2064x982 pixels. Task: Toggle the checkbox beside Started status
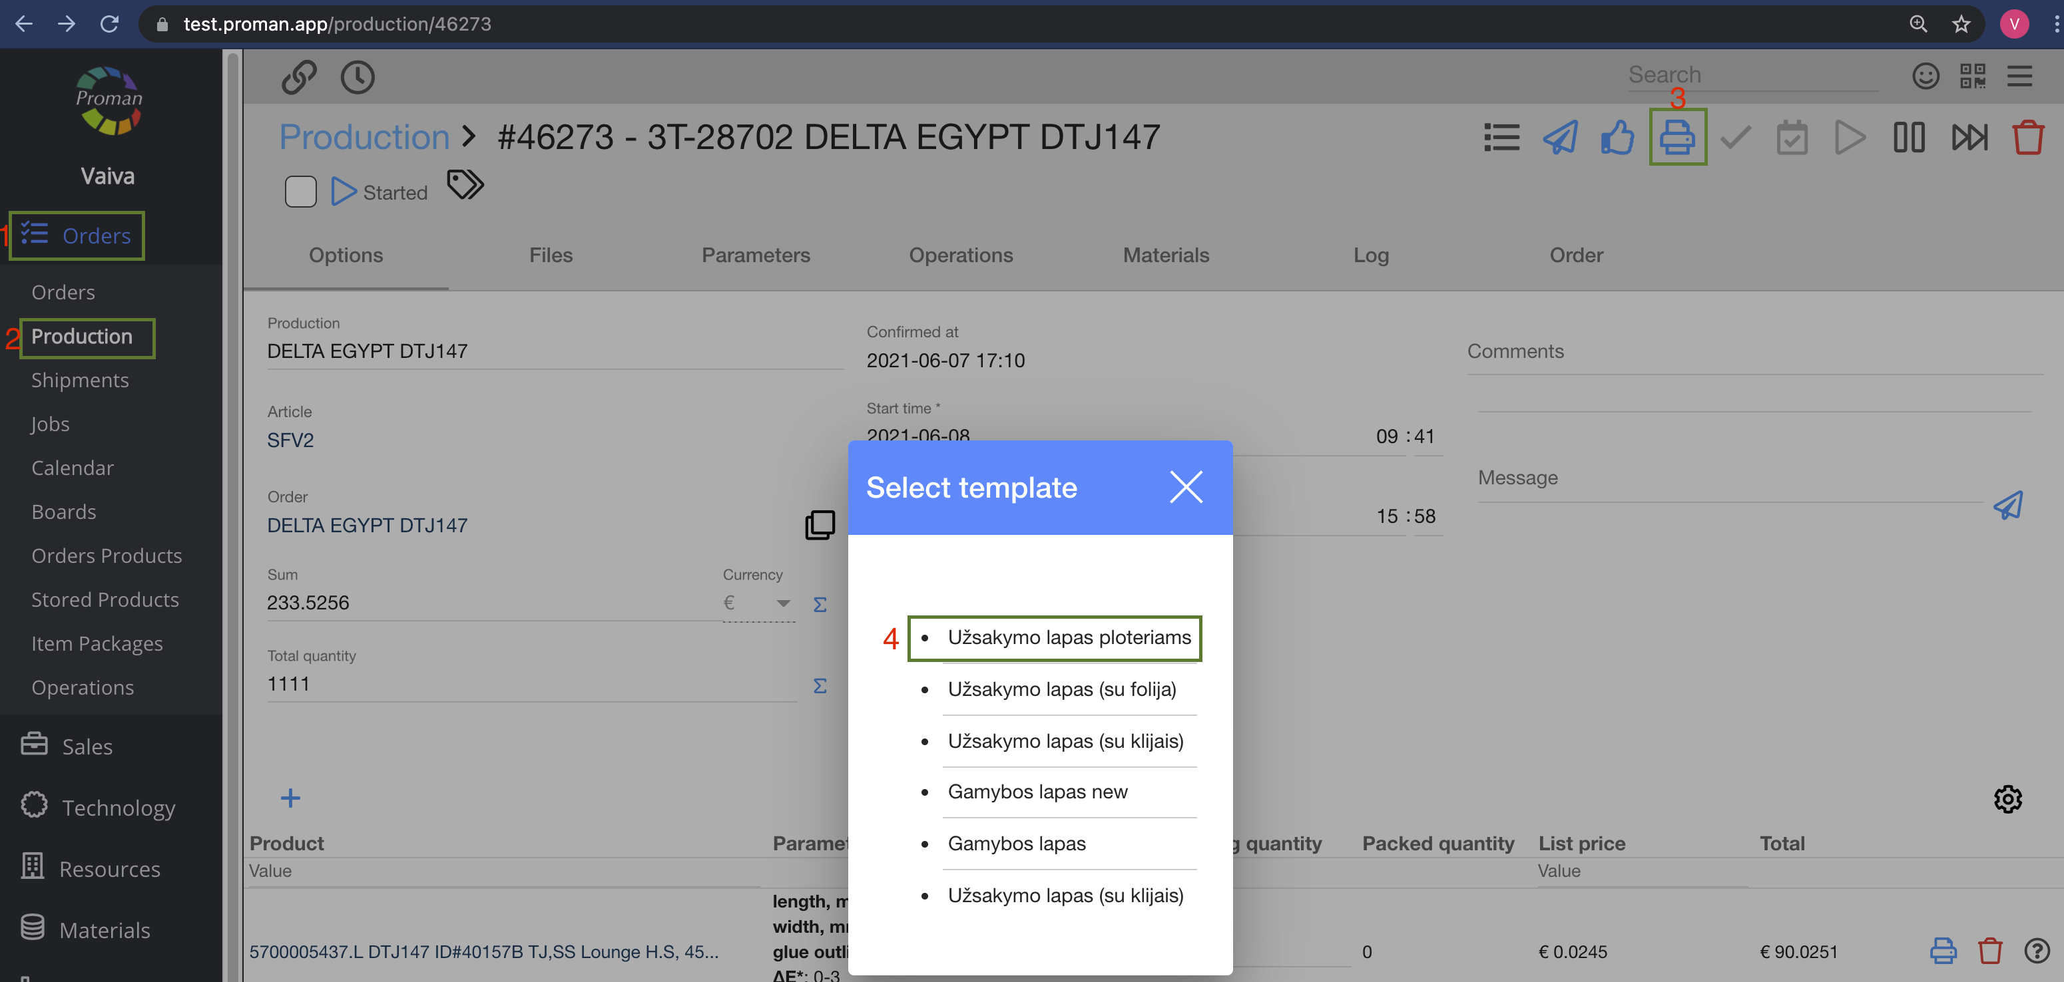coord(300,192)
